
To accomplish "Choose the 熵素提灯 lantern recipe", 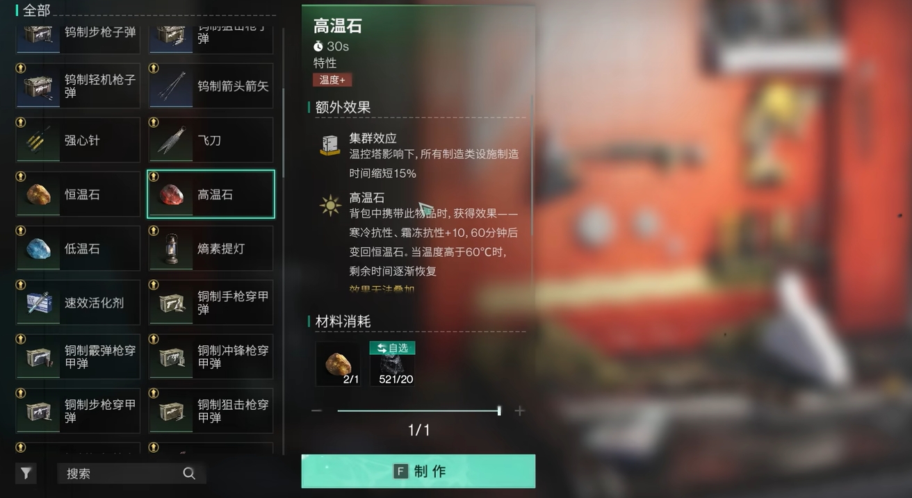I will tap(211, 249).
